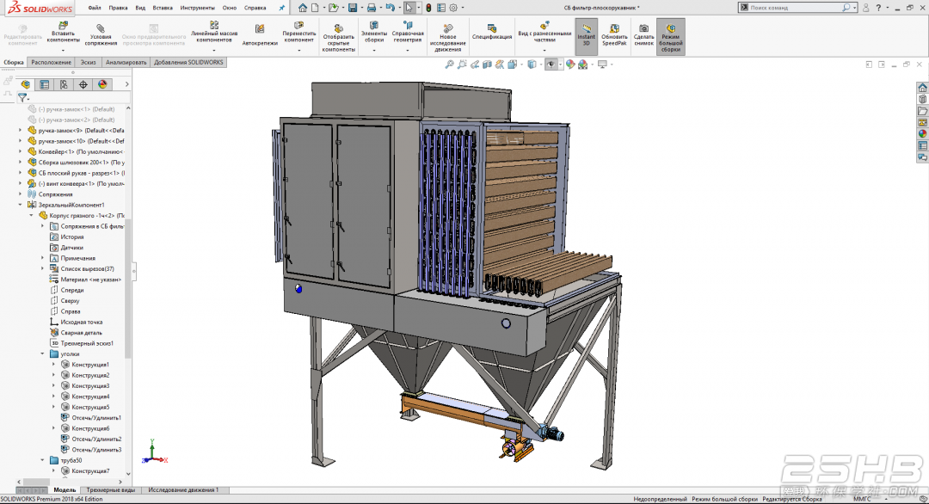Open the PropertyManager tab icon
Image resolution: width=929 pixels, height=504 pixels.
45,84
